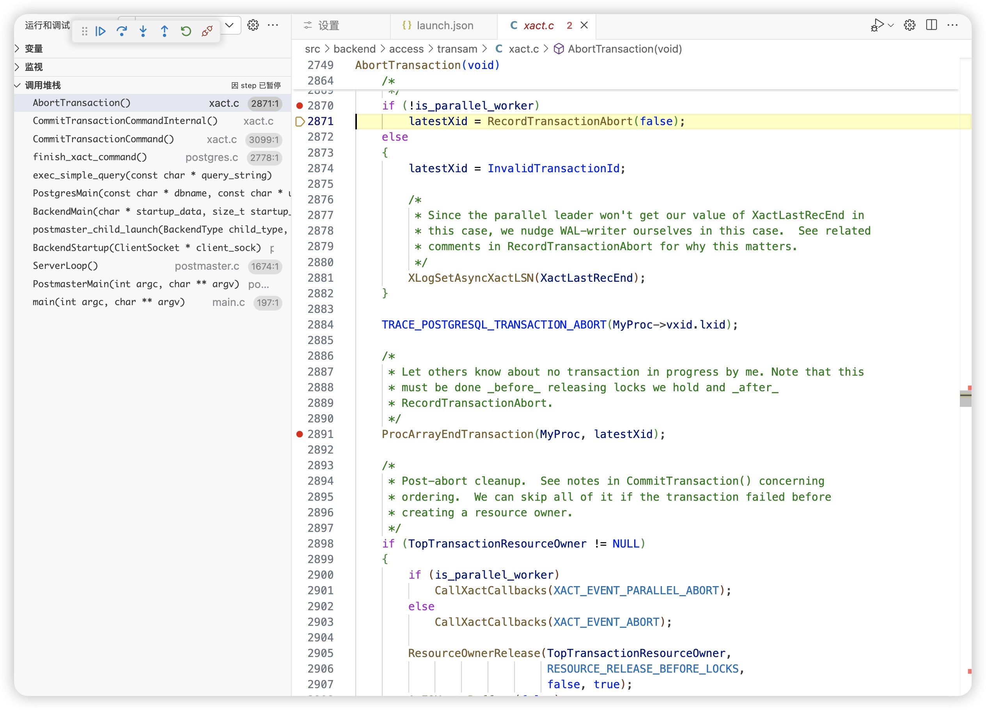This screenshot has width=986, height=710.
Task: Expand the 变量 section
Action: pyautogui.click(x=34, y=49)
